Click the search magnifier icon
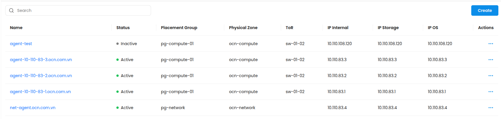 (x=11, y=10)
